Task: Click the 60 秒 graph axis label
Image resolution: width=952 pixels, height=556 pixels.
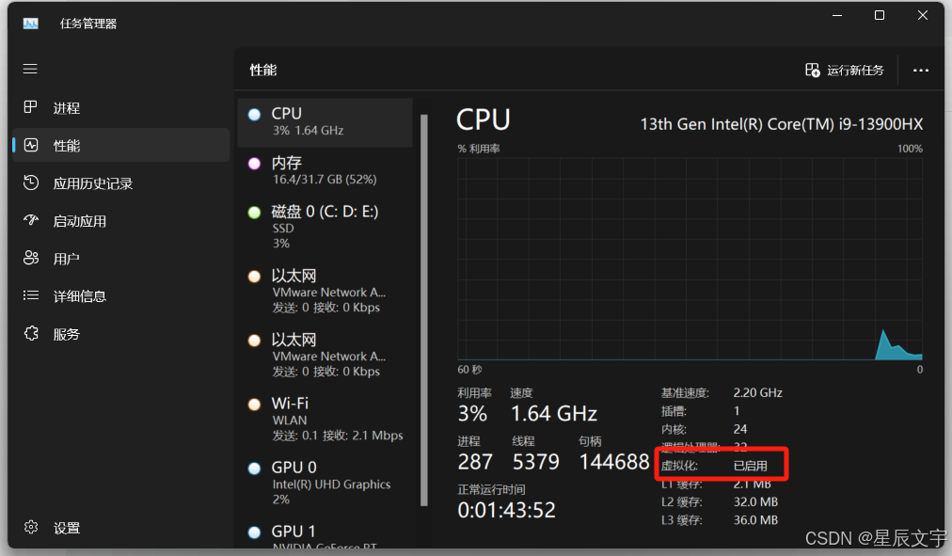Action: point(469,370)
